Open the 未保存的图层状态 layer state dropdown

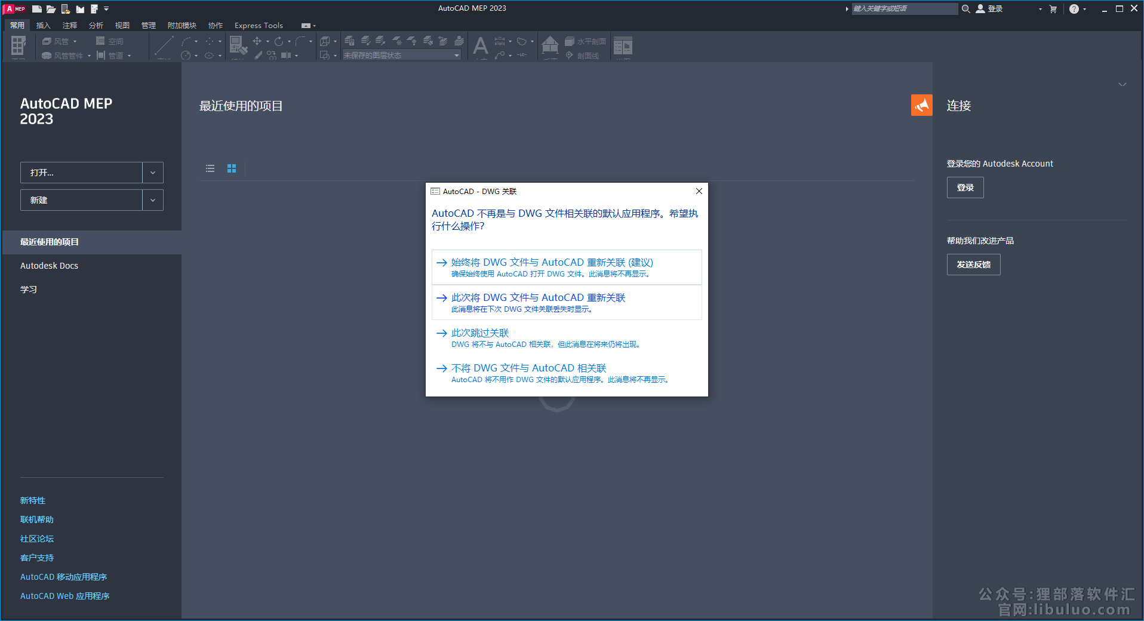402,55
